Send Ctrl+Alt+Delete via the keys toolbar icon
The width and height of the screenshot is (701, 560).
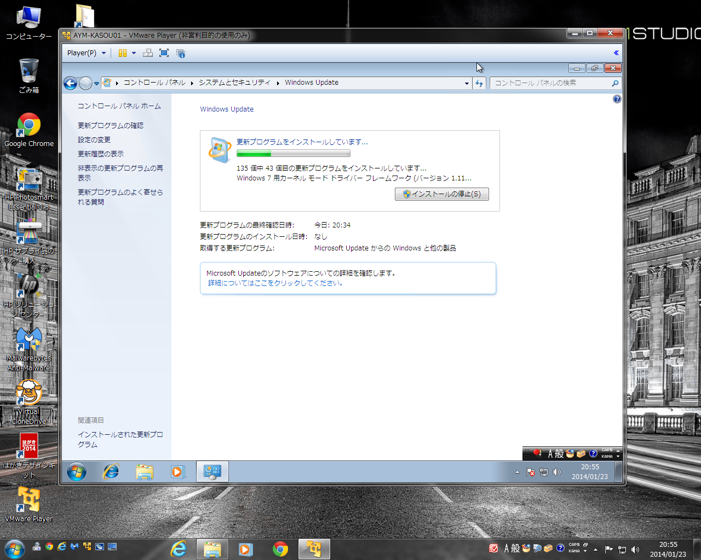pyautogui.click(x=148, y=53)
